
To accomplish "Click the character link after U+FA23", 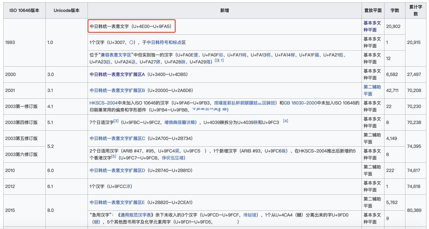I will click(108, 62).
